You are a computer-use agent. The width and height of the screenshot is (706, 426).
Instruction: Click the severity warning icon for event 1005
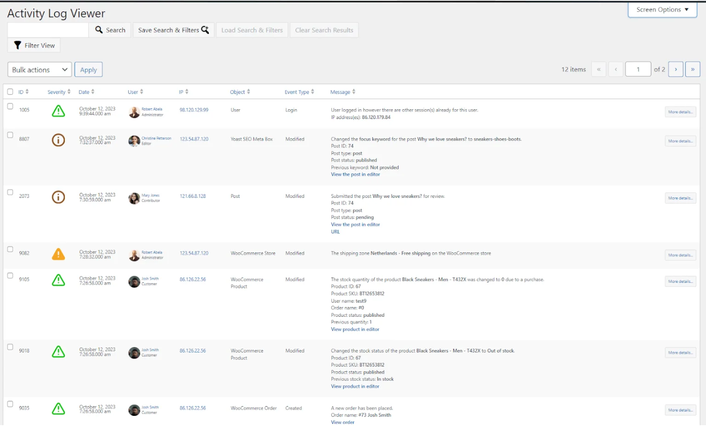[58, 111]
